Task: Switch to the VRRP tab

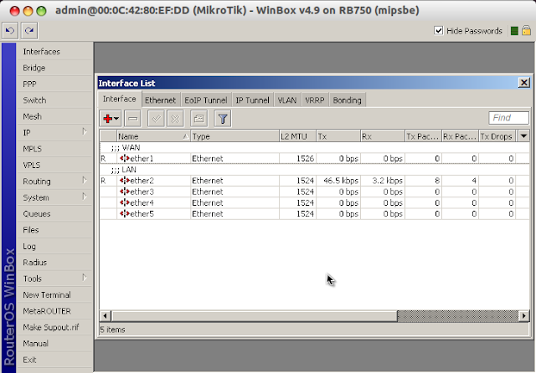Action: [315, 100]
